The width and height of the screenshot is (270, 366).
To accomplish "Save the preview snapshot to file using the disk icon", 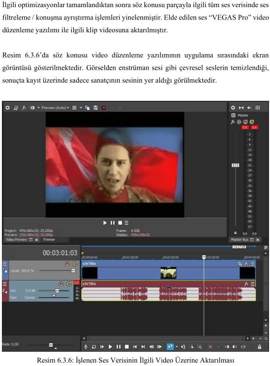I will (x=96, y=107).
